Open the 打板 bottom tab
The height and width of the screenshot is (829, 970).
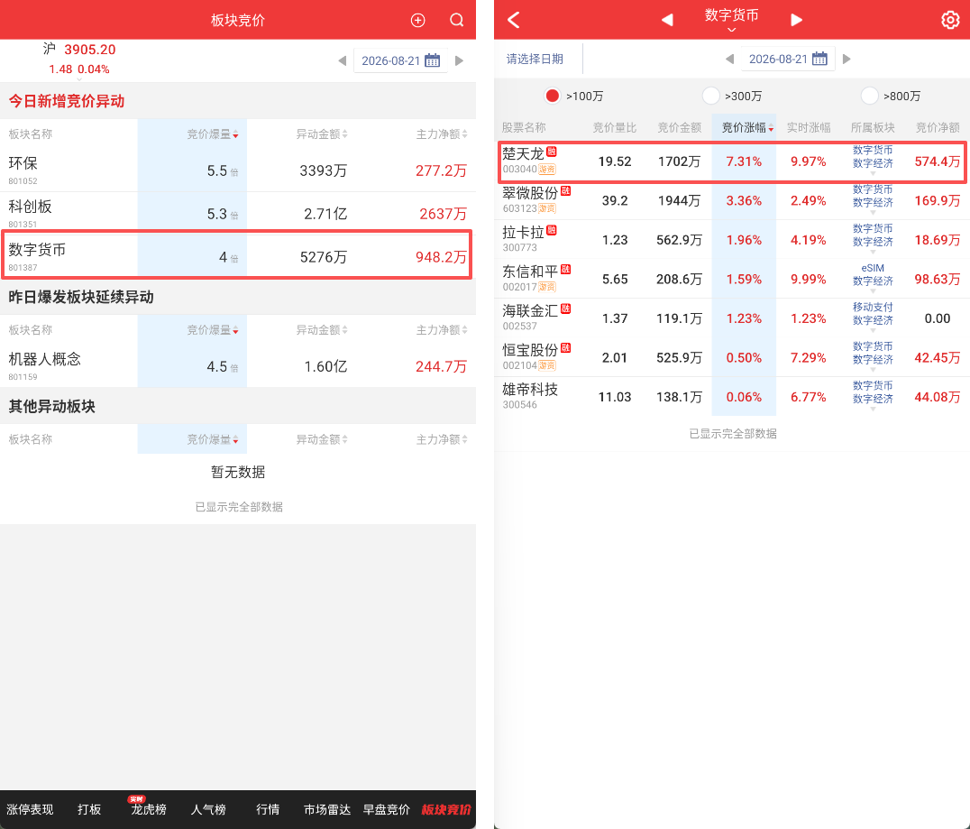click(89, 809)
